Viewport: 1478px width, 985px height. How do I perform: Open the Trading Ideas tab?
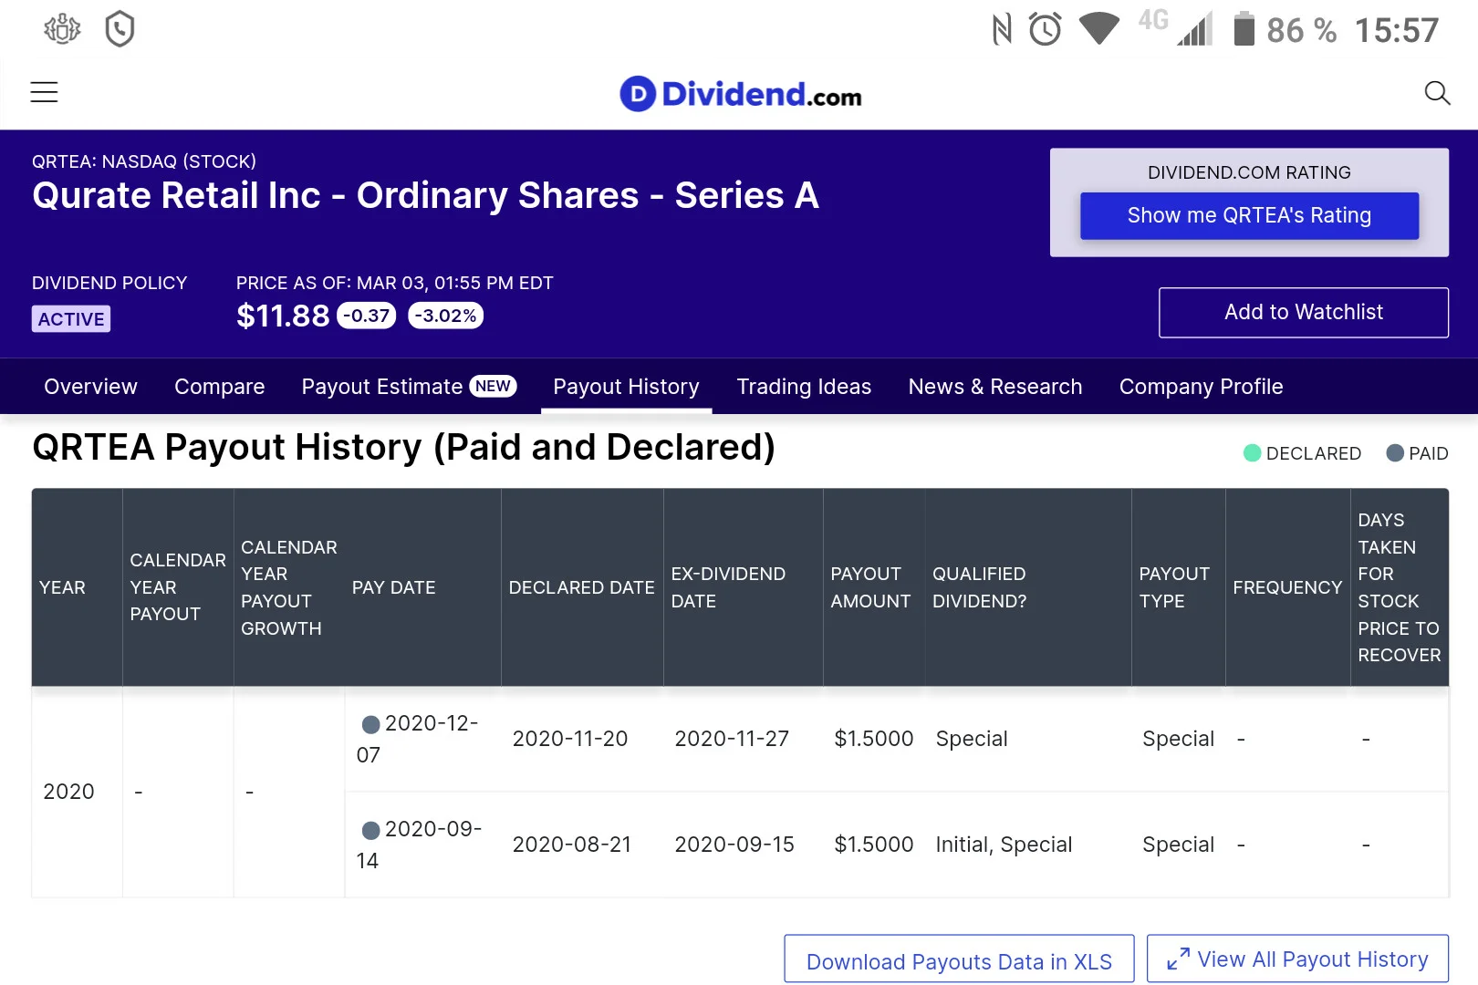(x=804, y=387)
